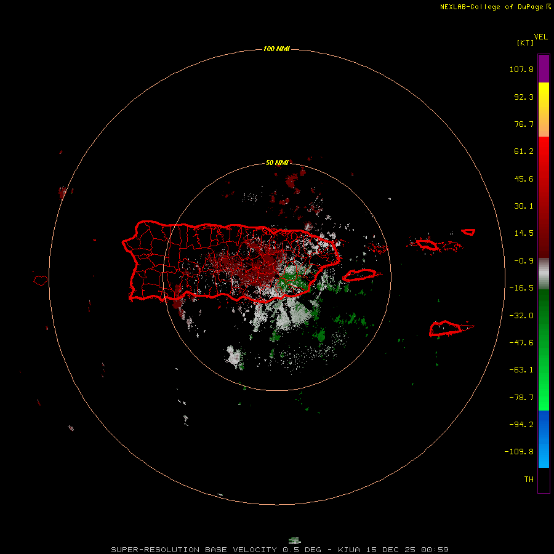Select the 92.3 scale value

tap(524, 97)
